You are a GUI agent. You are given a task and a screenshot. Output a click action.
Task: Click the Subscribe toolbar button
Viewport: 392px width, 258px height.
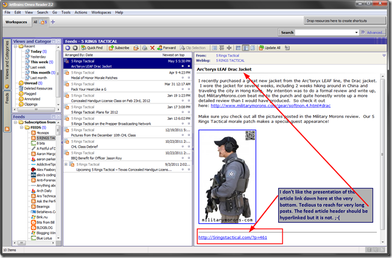pos(119,47)
